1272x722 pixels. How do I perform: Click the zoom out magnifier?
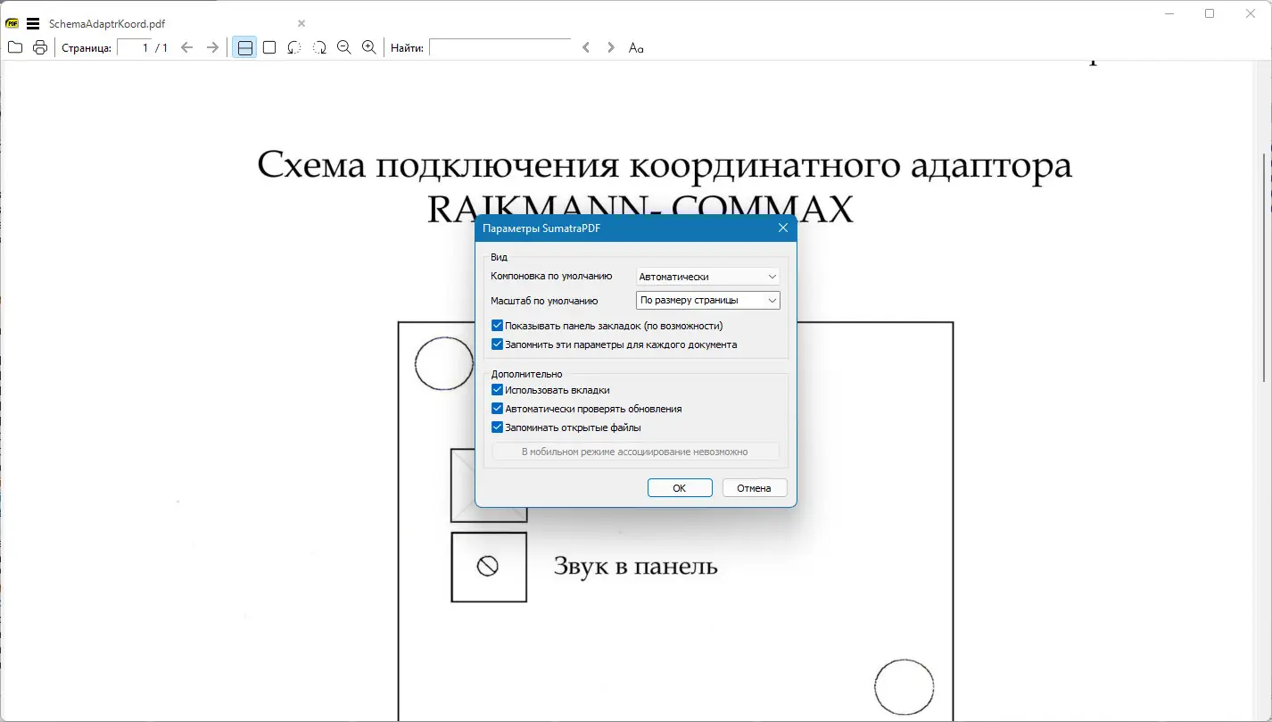344,47
